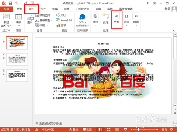Zoom in with the plus button
The width and height of the screenshot is (177, 132).
tap(157, 129)
